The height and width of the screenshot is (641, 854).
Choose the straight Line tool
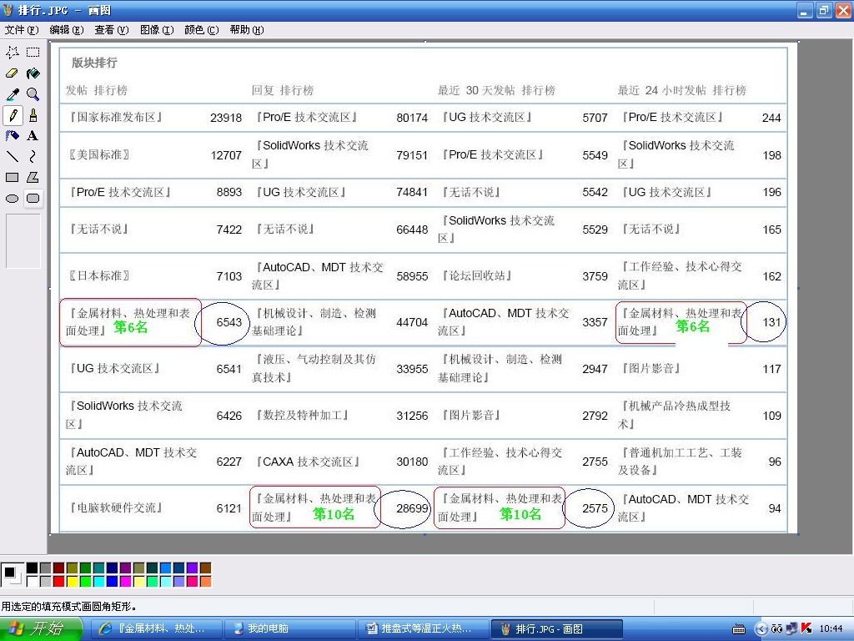[x=12, y=156]
